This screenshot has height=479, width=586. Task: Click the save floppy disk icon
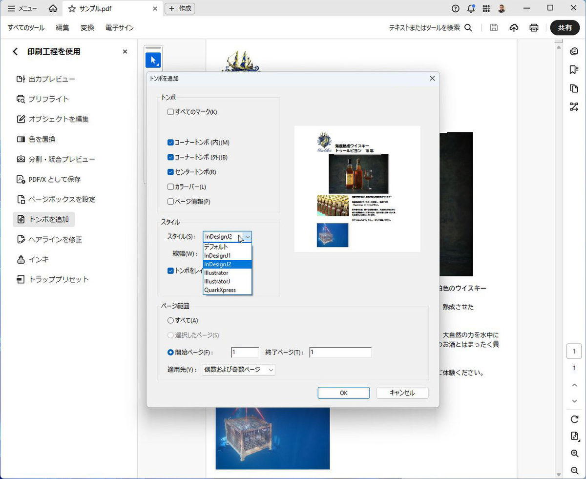[494, 28]
